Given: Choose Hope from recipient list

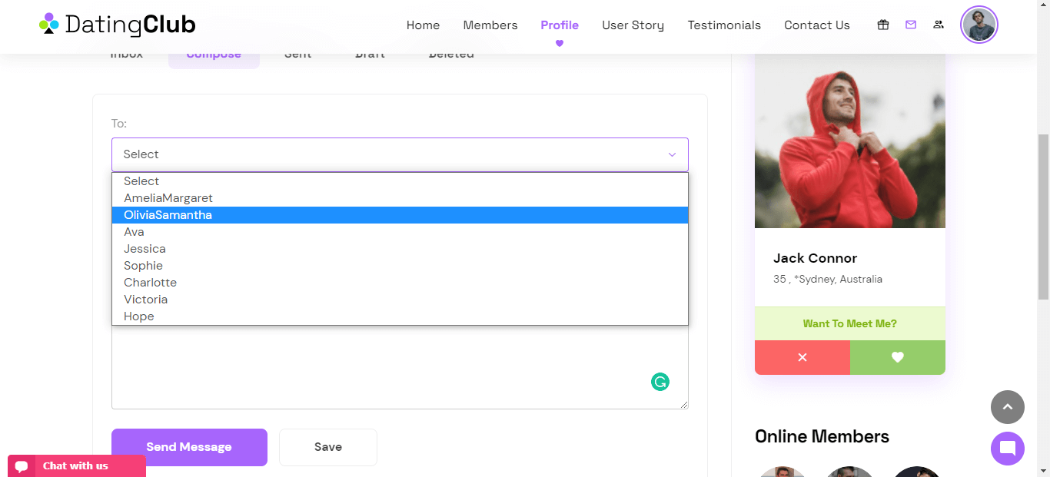Looking at the screenshot, I should point(400,316).
